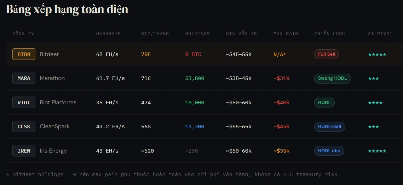Screen dimensions: 403x185
Task: Sort by the HASHRATE column header
Action: click(108, 34)
